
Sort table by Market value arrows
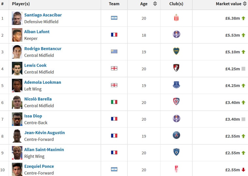tap(245, 4)
